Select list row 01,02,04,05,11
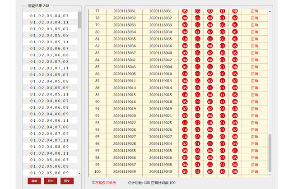This screenshot has height=189, width=289. [x=50, y=94]
